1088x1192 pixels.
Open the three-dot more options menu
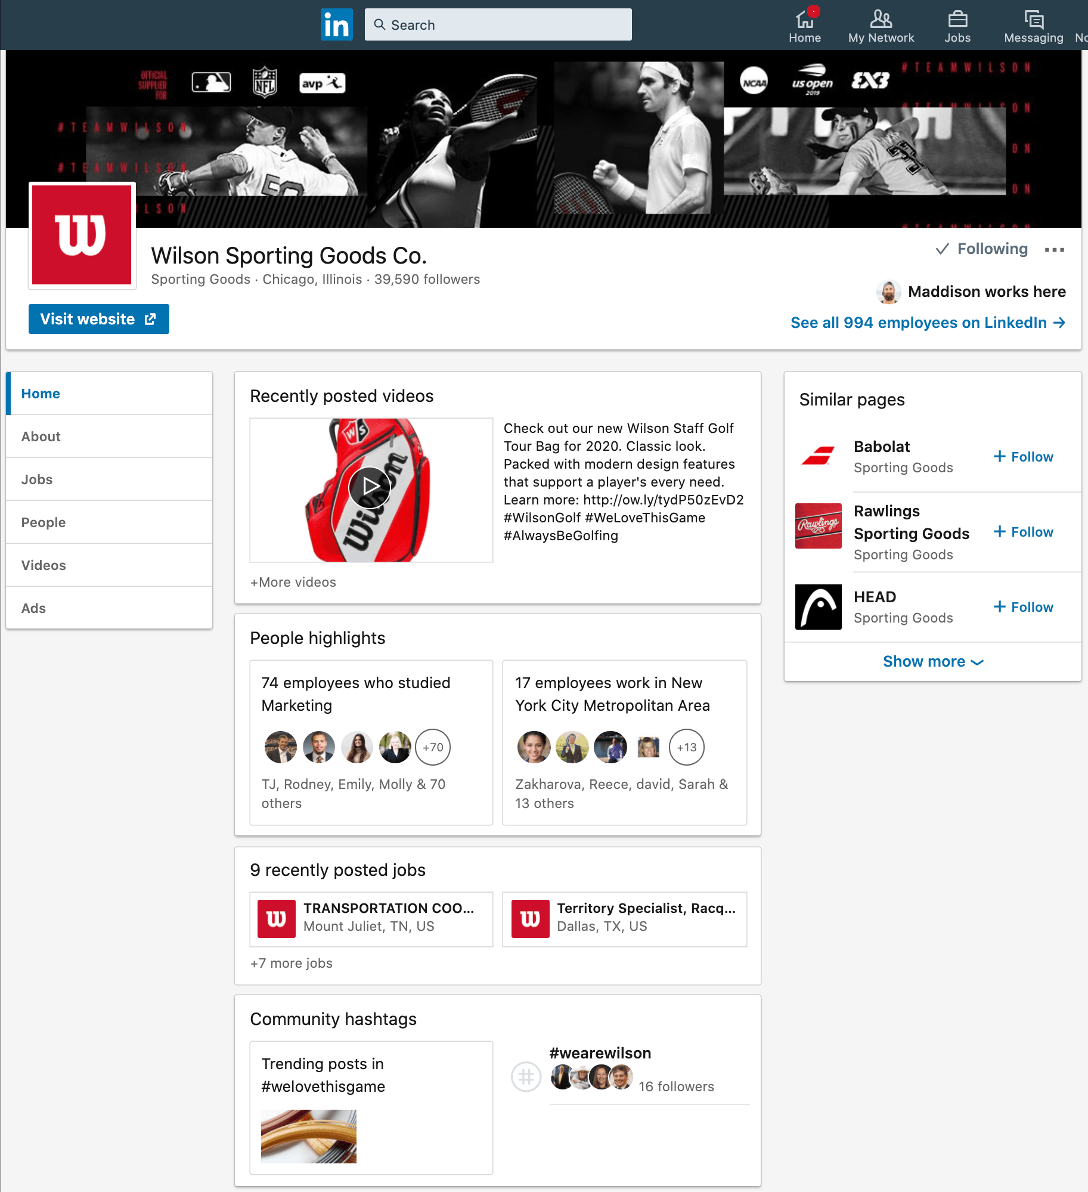click(x=1055, y=250)
